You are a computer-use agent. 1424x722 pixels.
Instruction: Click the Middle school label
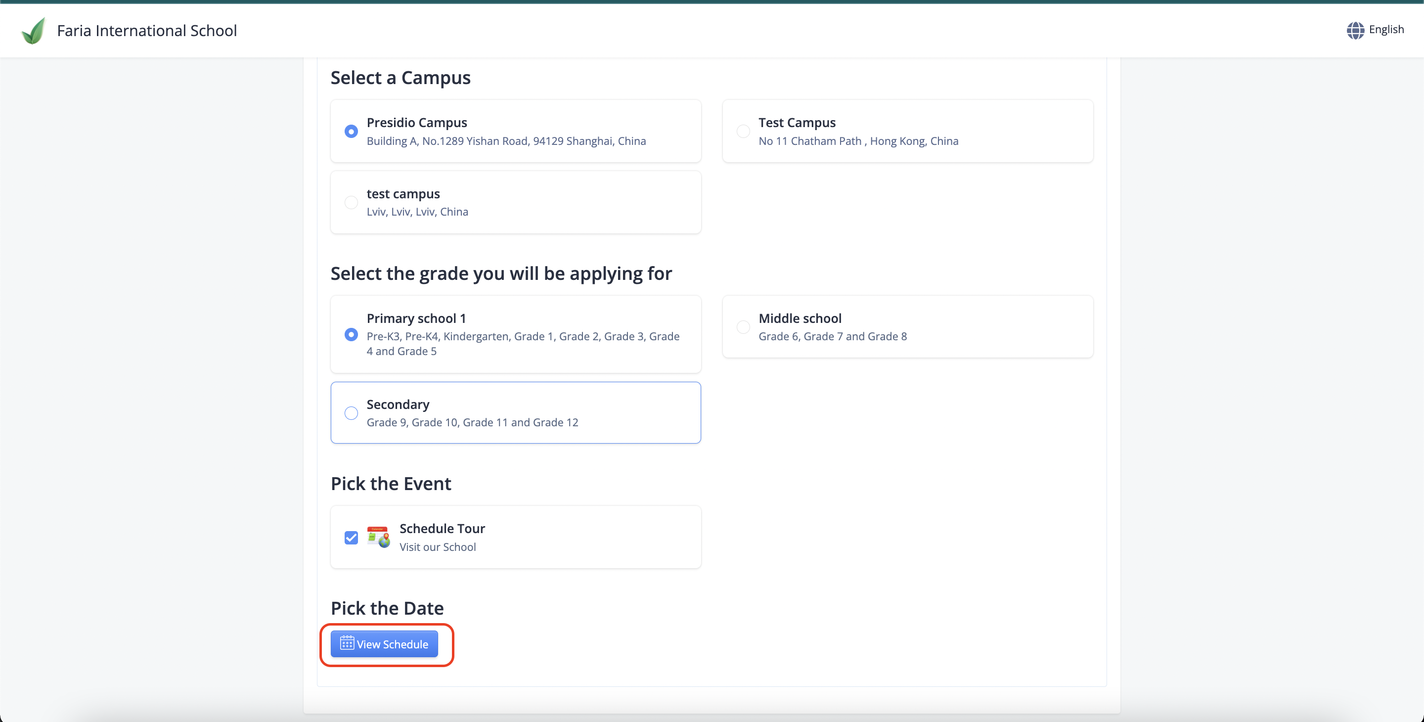(x=800, y=318)
